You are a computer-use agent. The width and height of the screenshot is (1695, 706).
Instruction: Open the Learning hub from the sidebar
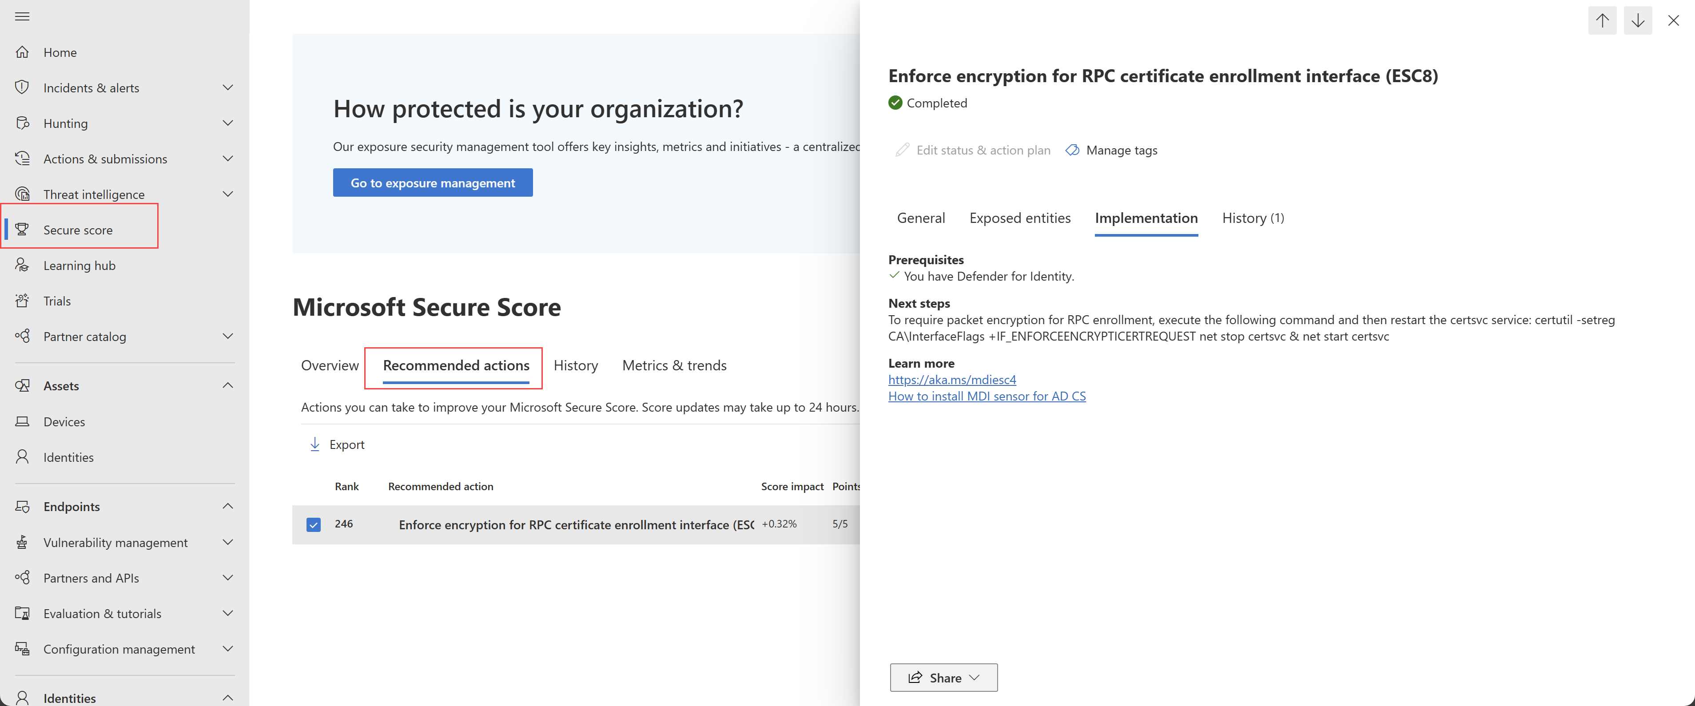pyautogui.click(x=80, y=265)
